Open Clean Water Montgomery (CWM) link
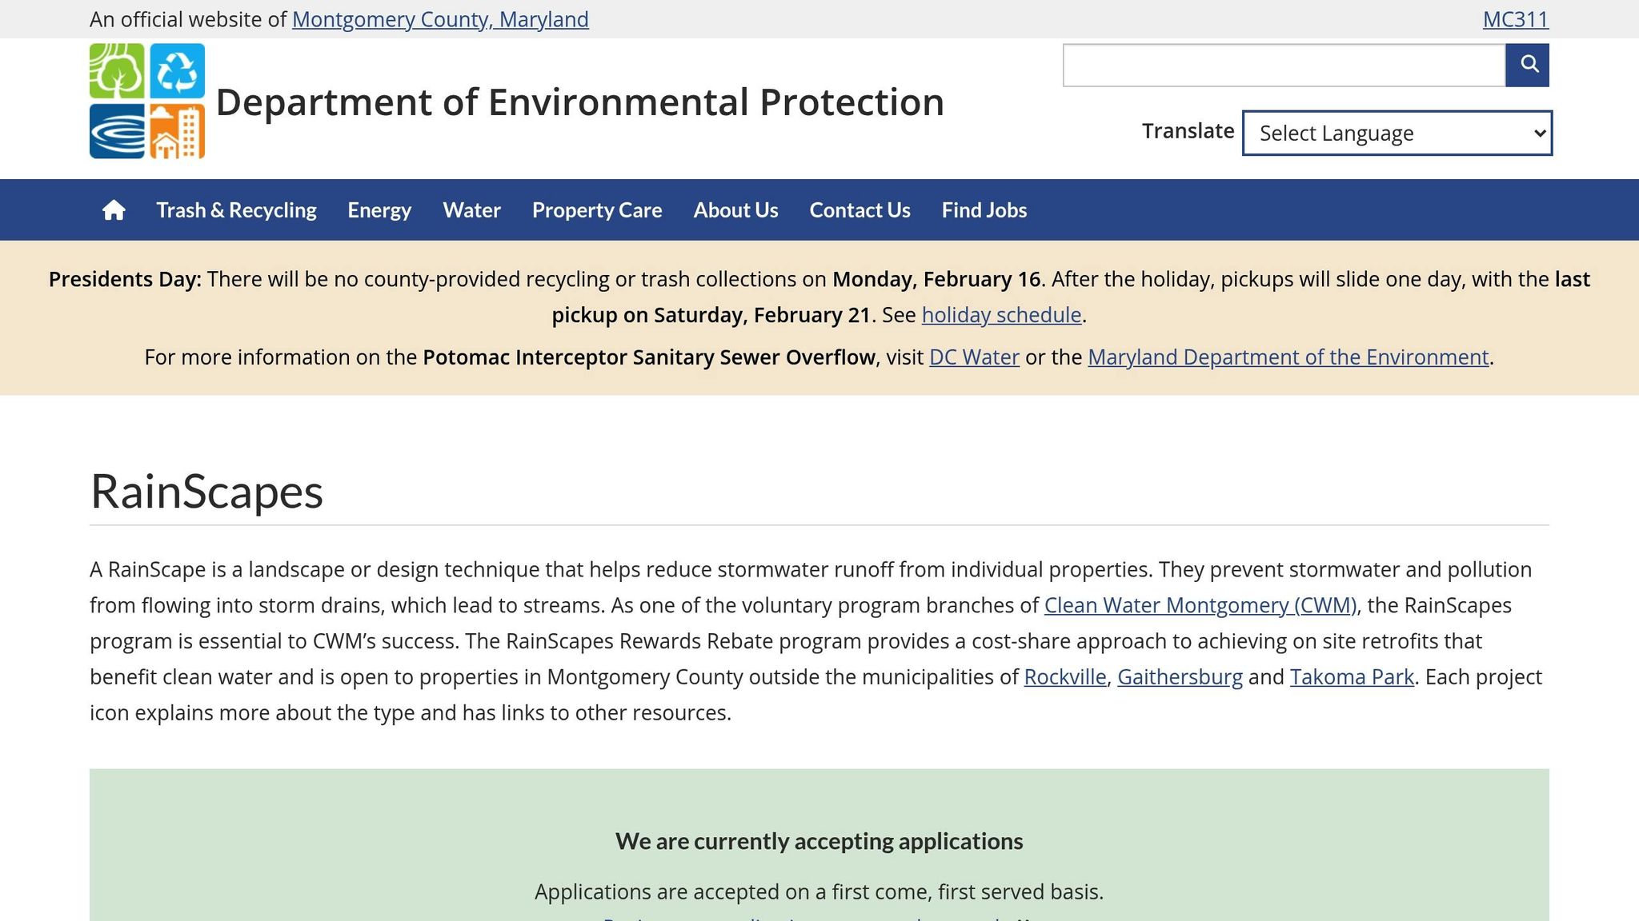Screen dimensions: 1639x921 click(x=1200, y=606)
